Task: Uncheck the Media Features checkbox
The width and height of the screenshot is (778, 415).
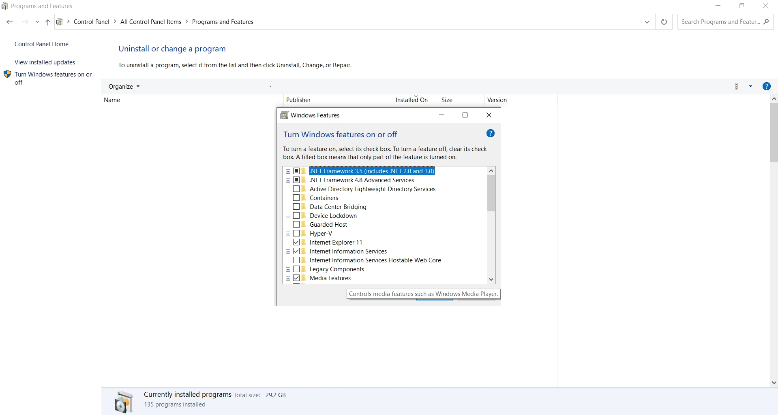Action: click(x=296, y=278)
